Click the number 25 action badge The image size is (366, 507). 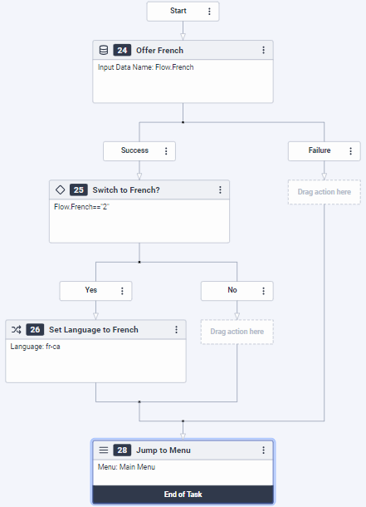[78, 190]
